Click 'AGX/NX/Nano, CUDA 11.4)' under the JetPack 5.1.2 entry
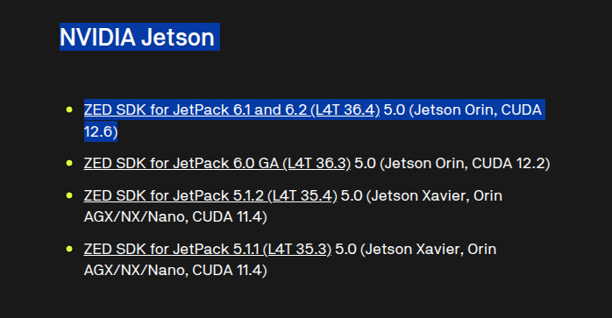The image size is (612, 318). [175, 217]
